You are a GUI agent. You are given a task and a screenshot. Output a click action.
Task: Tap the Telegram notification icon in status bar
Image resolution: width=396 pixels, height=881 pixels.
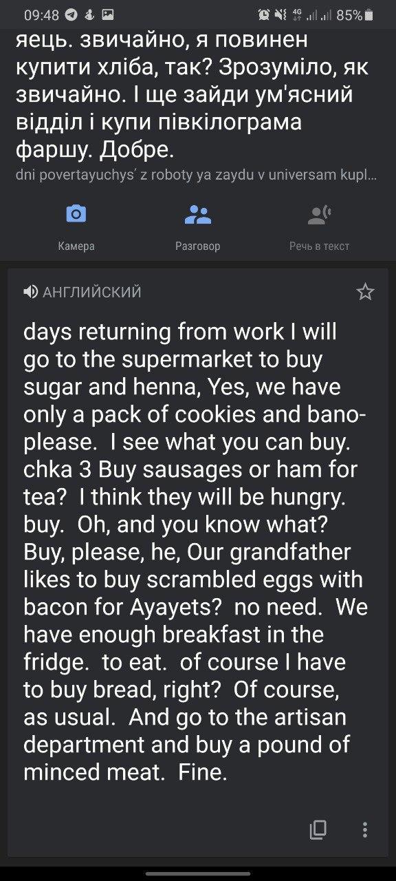pos(71,15)
